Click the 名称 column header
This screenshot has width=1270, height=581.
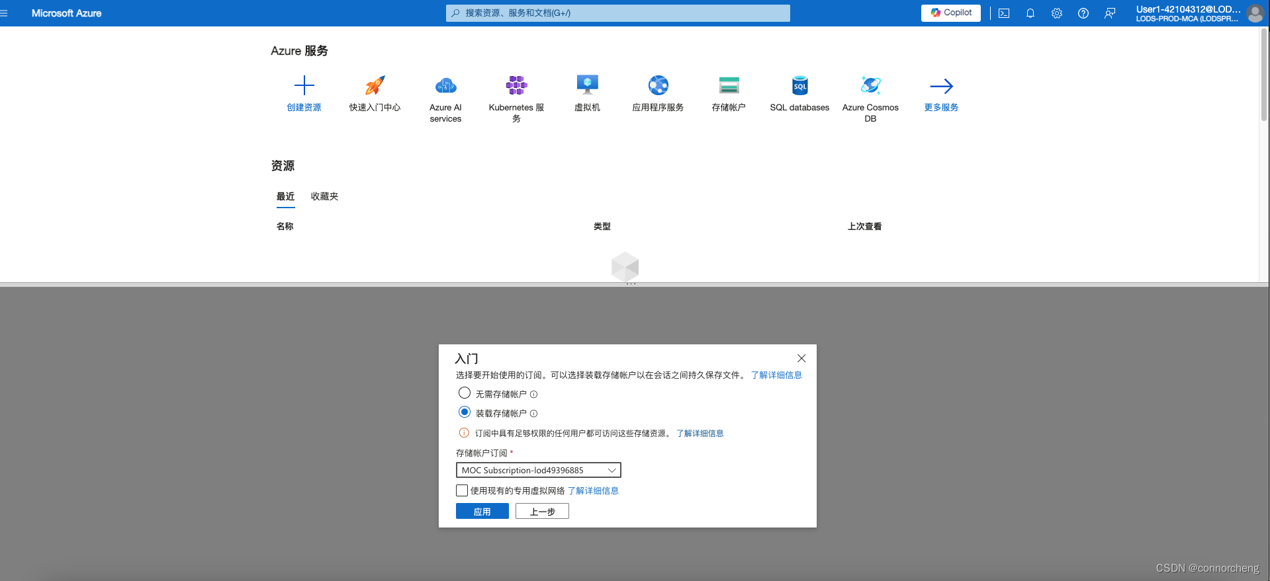pyautogui.click(x=285, y=226)
